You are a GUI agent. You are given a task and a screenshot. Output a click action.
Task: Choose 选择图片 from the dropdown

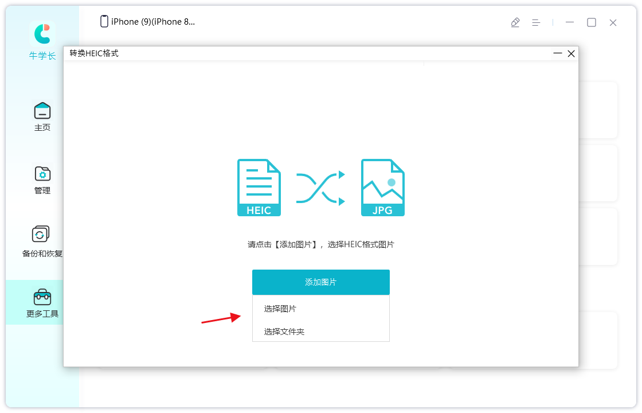tap(279, 309)
